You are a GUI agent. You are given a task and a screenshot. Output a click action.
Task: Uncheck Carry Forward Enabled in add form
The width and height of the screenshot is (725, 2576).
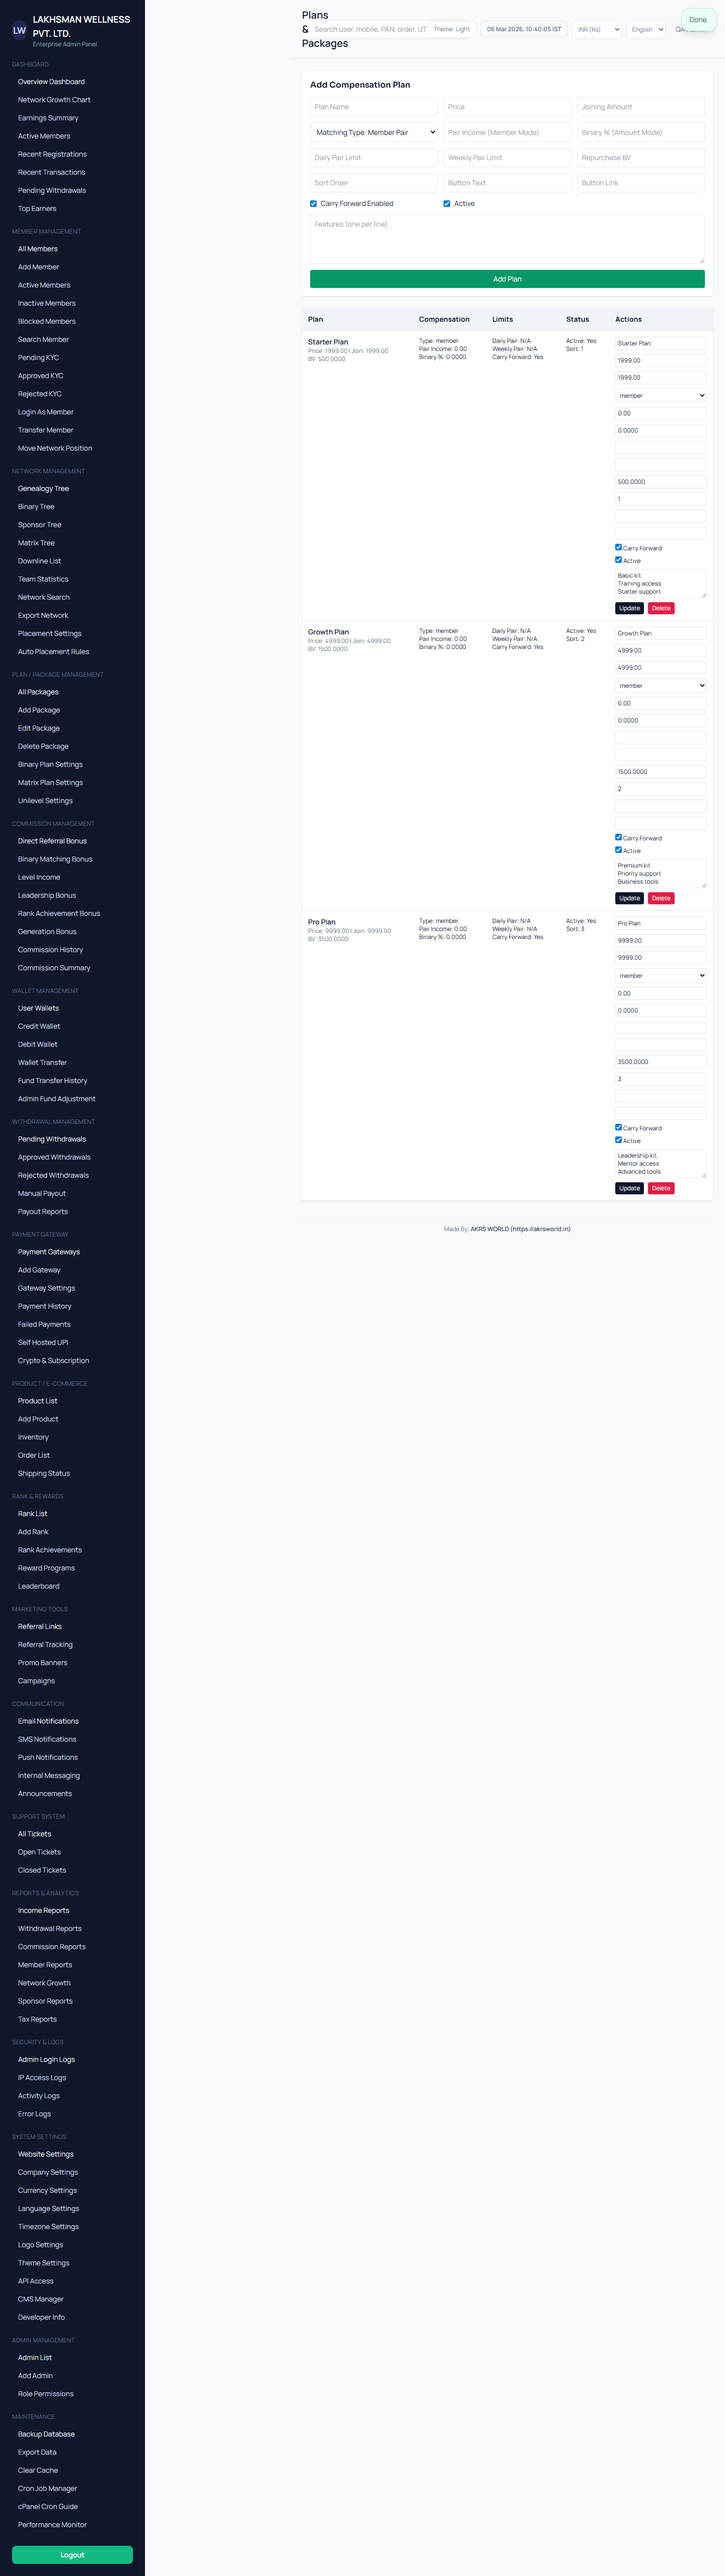[314, 204]
